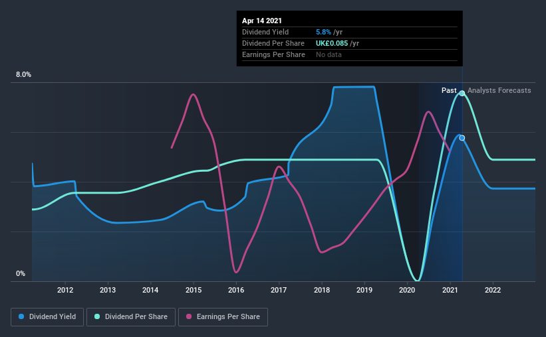Click the Analysts Forecasts label
Image resolution: width=546 pixels, height=337 pixels.
499,90
